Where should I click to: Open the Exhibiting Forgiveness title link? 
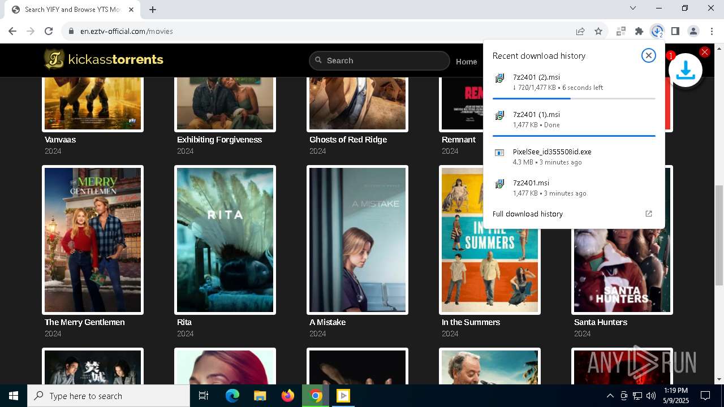(219, 139)
